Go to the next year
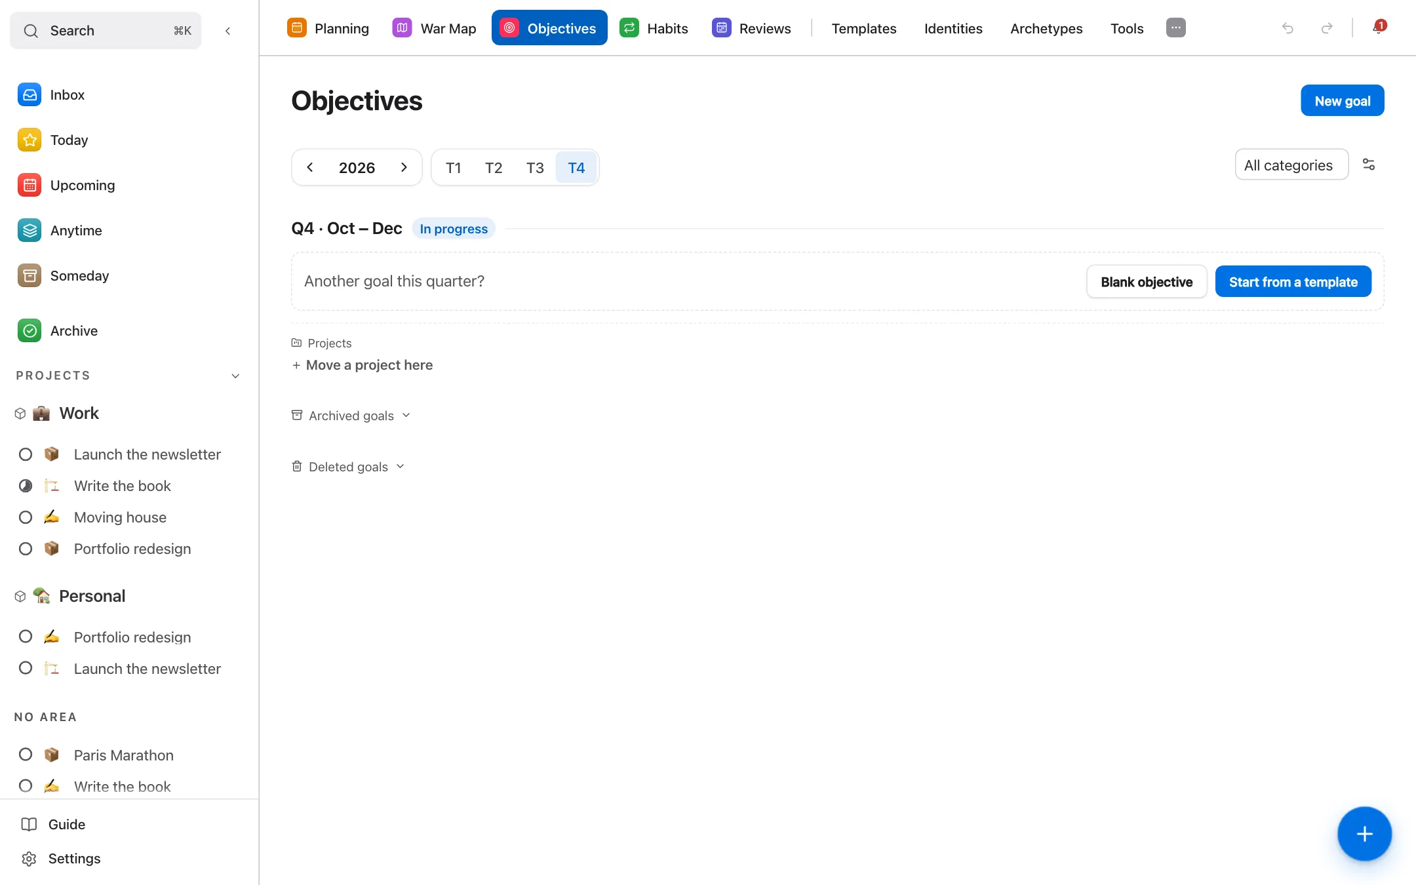Viewport: 1416px width, 885px height. [x=404, y=168]
